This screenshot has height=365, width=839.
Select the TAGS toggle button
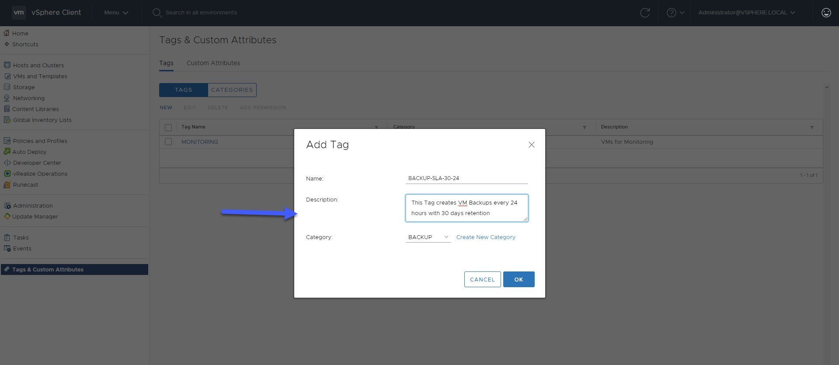184,90
